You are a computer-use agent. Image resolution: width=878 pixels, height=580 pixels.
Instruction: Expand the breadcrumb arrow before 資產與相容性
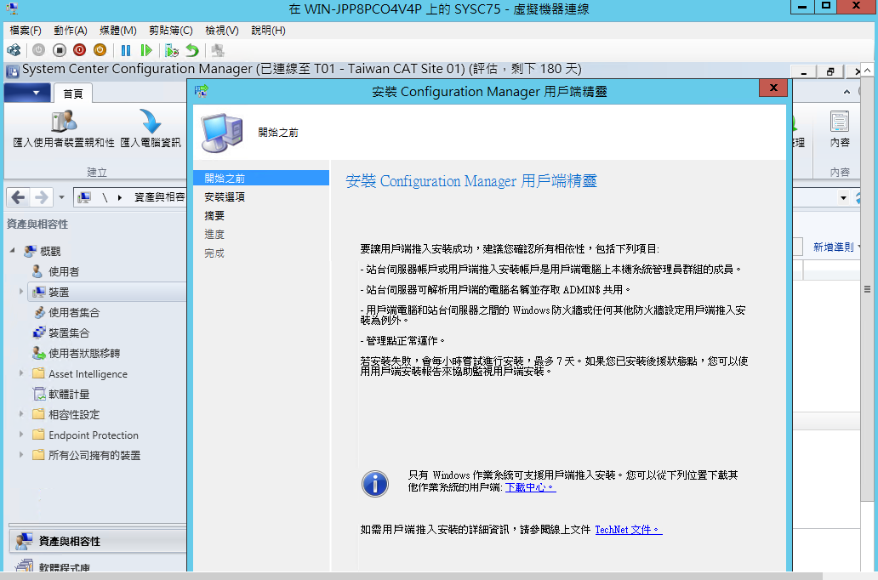(x=120, y=197)
